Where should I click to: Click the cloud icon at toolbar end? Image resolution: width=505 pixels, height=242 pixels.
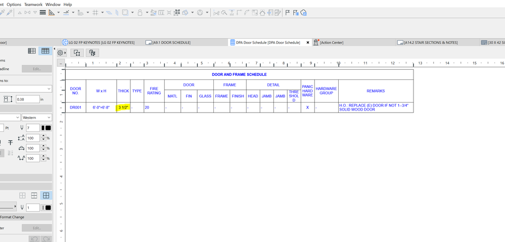pyautogui.click(x=303, y=13)
